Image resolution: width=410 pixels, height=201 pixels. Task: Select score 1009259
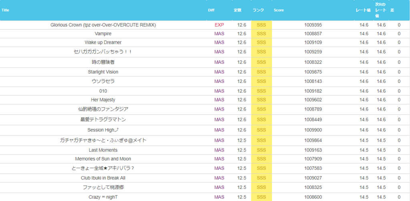pos(313,52)
